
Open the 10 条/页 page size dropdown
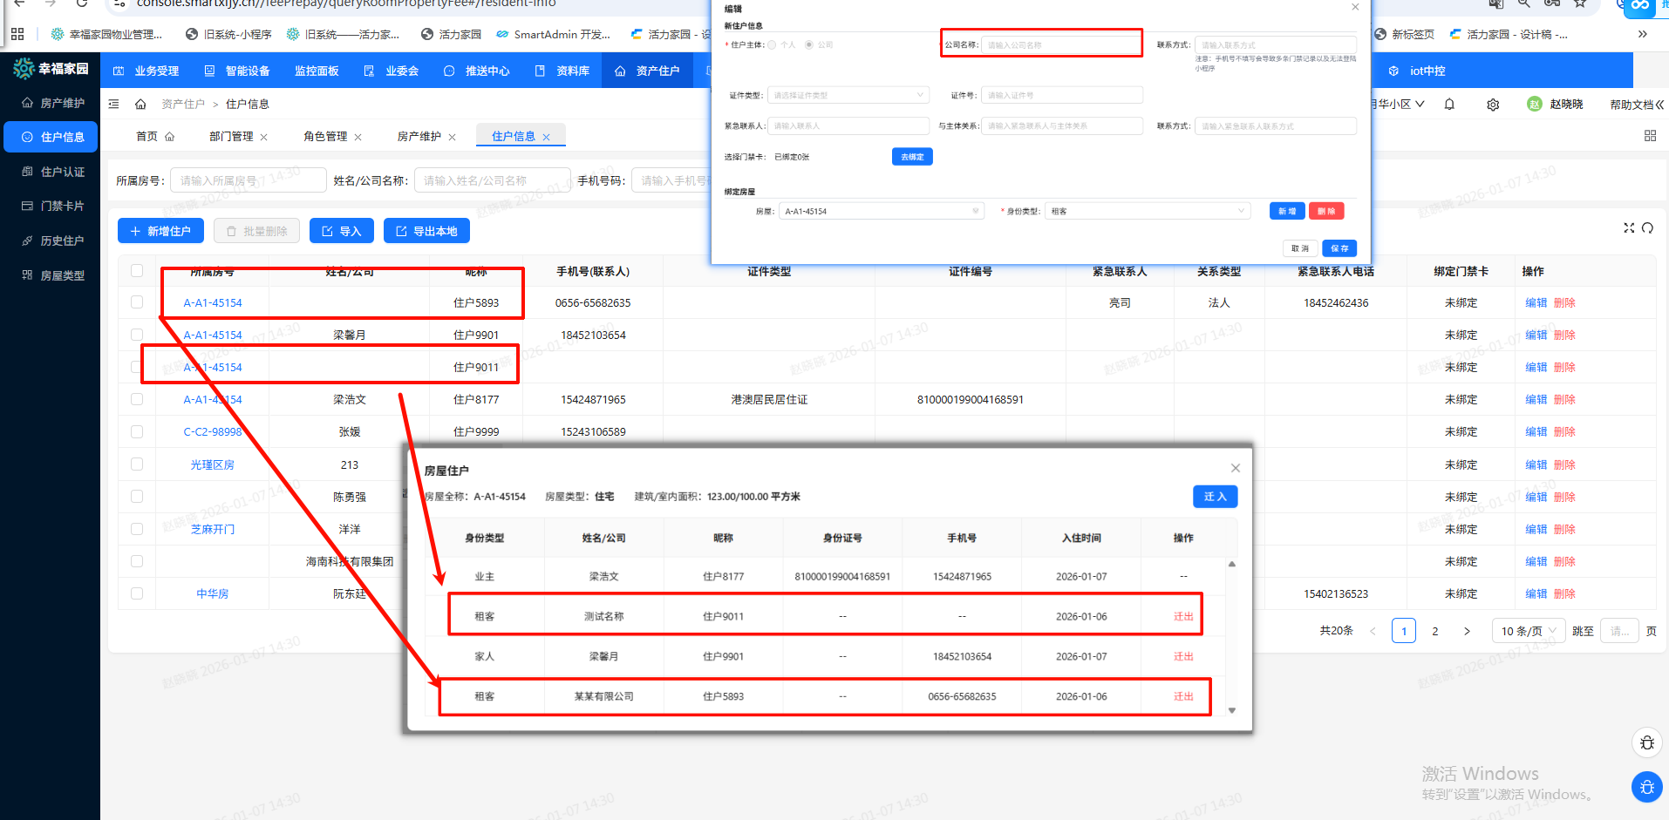pos(1528,631)
